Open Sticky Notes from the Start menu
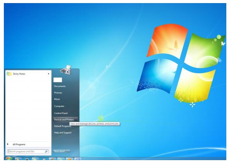The image size is (229, 164). [x=28, y=74]
